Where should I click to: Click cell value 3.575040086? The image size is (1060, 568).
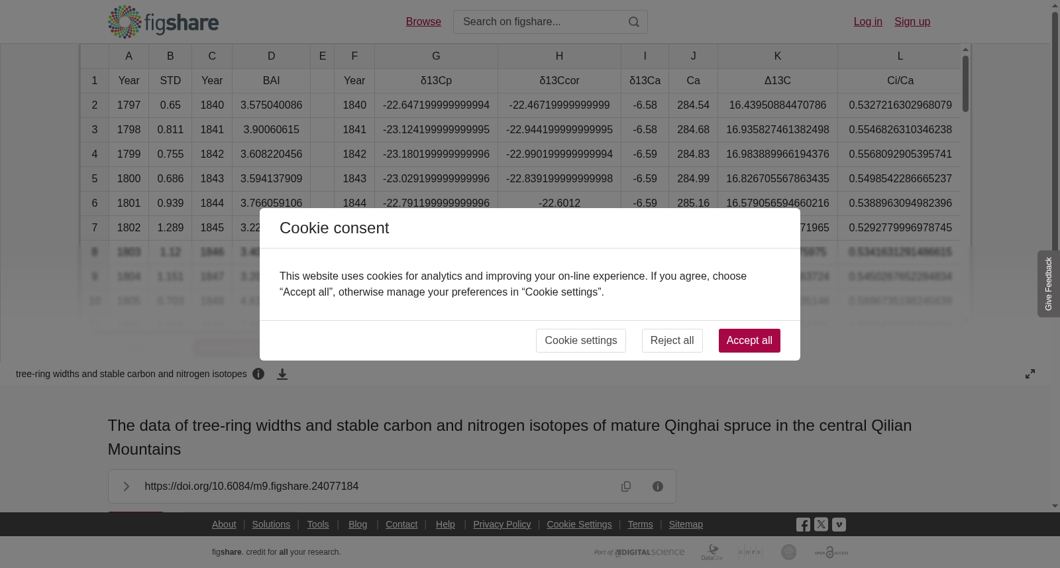tap(271, 105)
